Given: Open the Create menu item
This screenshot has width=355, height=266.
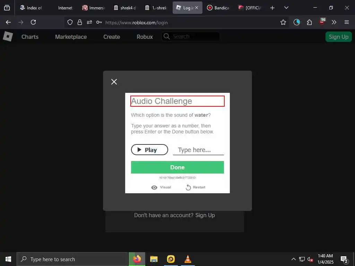Looking at the screenshot, I should click(112, 37).
